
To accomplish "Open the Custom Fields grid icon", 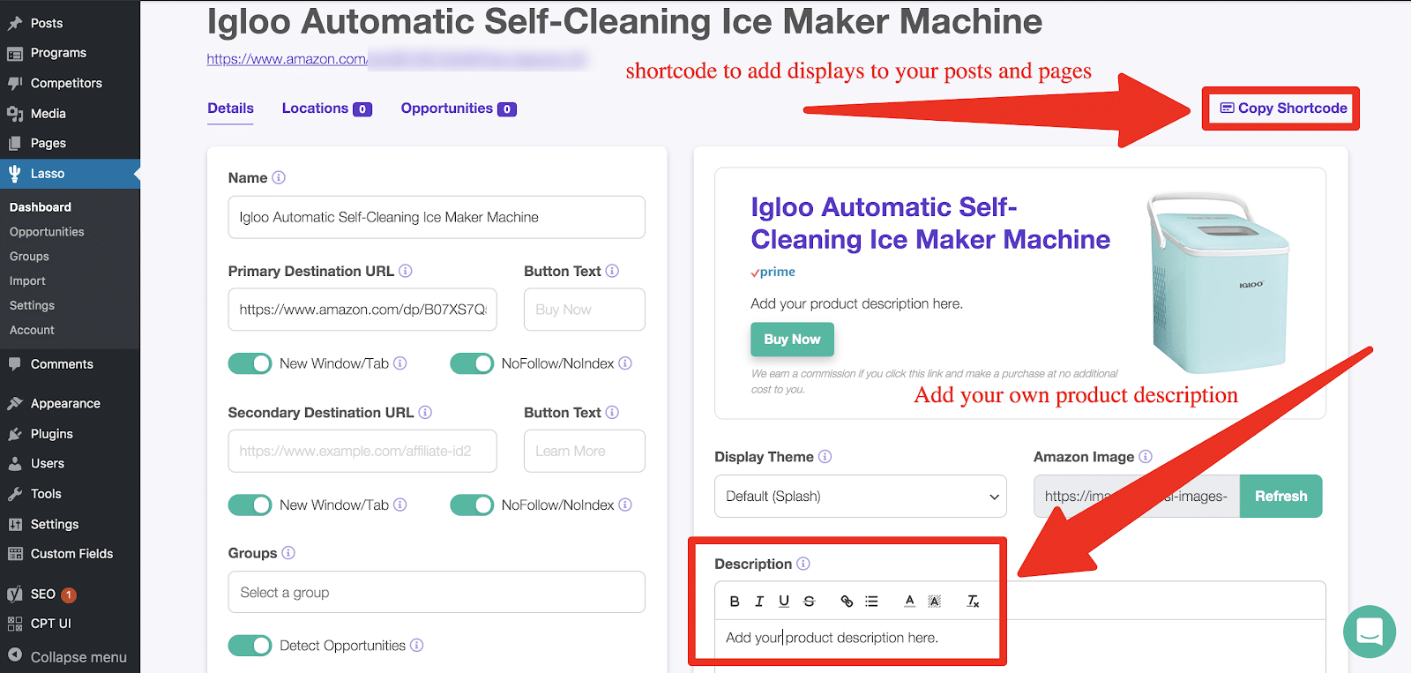I will (x=15, y=554).
